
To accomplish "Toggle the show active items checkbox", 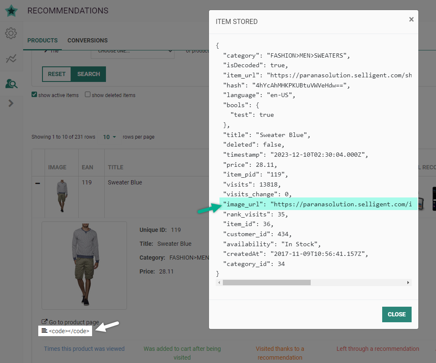I will (34, 95).
